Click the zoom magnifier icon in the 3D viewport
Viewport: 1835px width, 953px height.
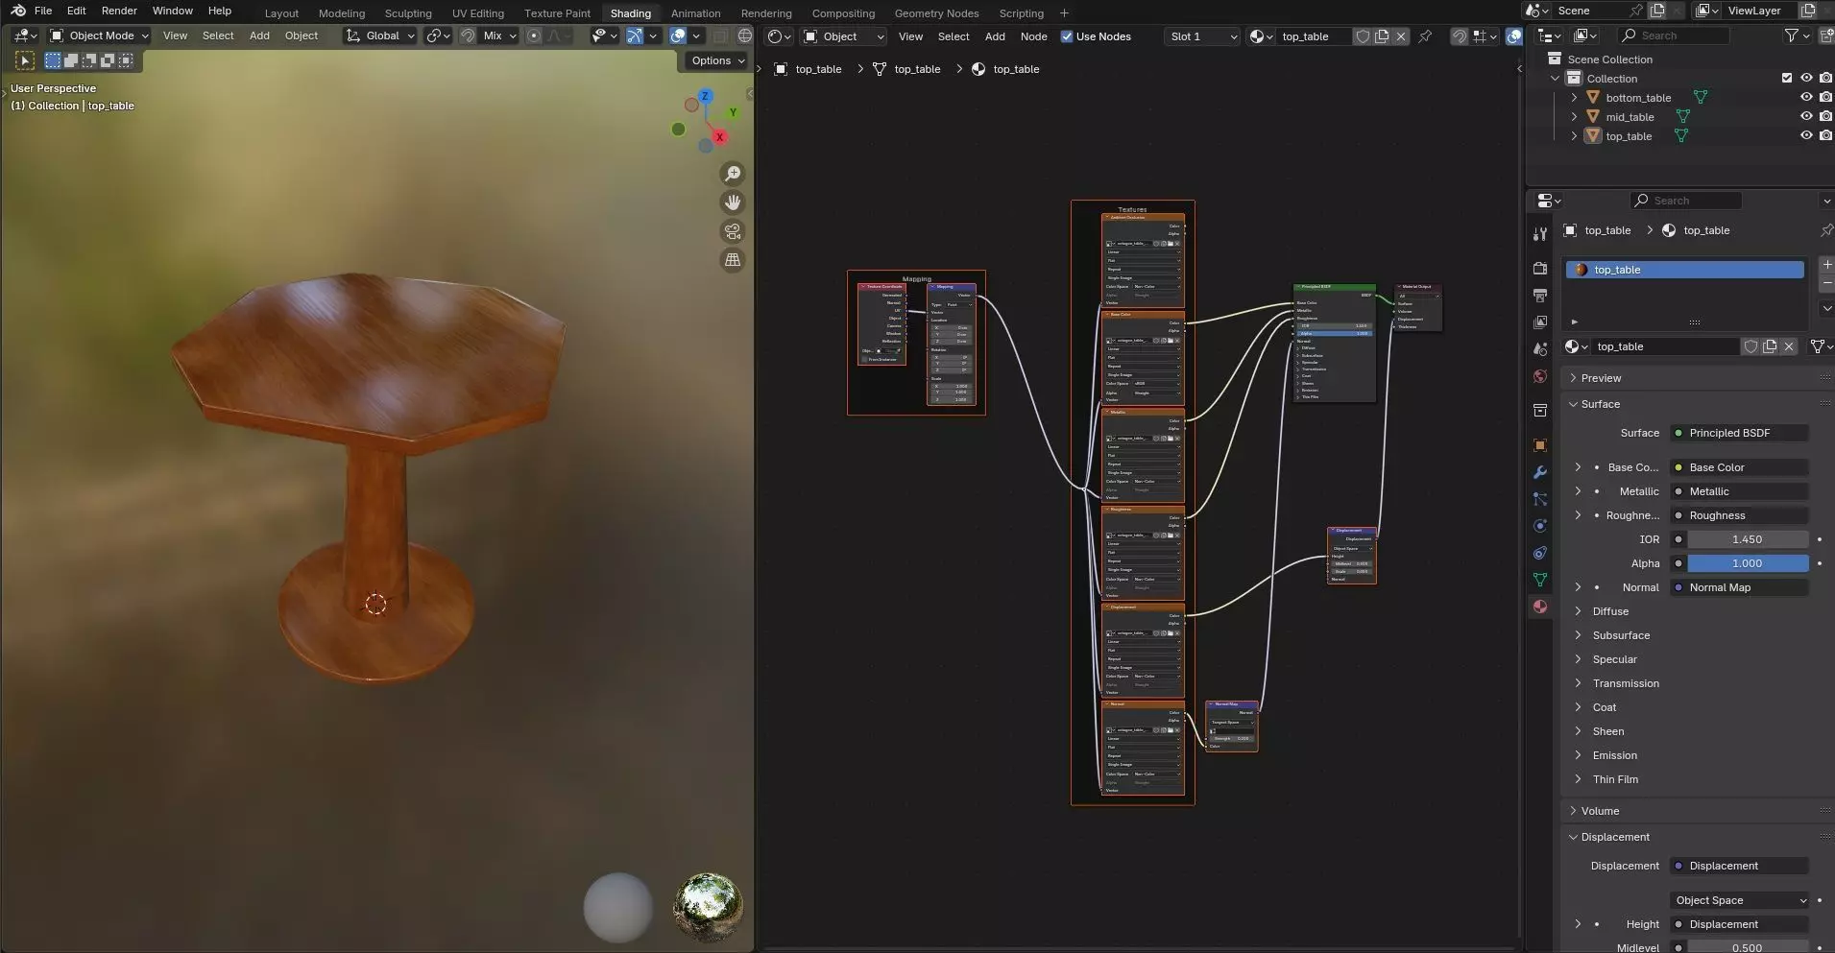tap(733, 174)
